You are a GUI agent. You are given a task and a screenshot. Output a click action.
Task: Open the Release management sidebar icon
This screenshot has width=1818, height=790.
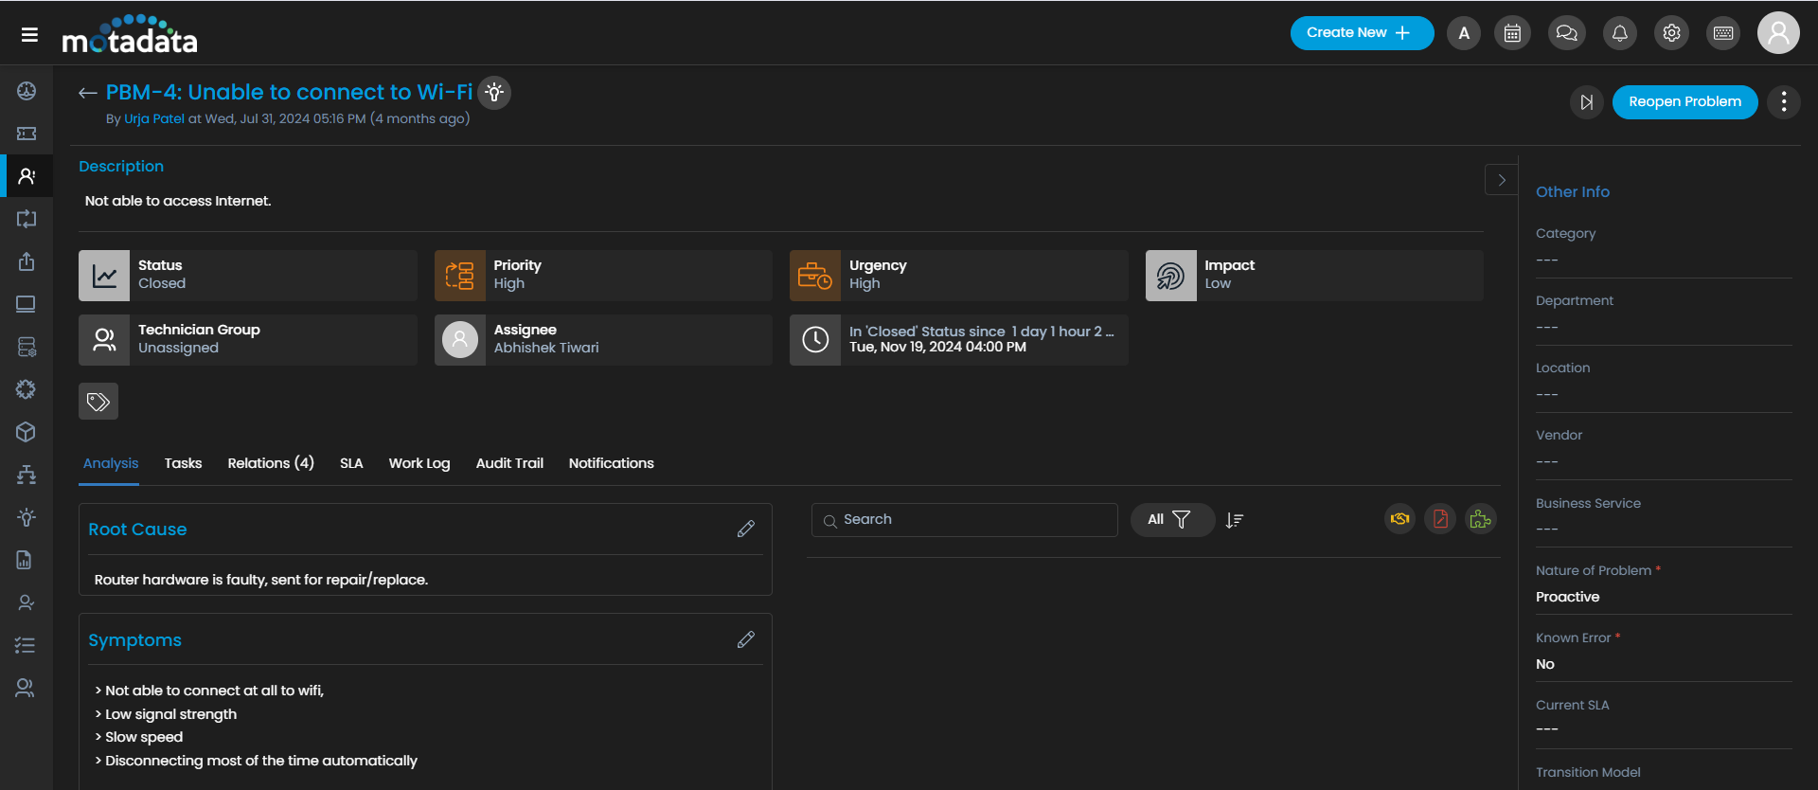coord(27,261)
